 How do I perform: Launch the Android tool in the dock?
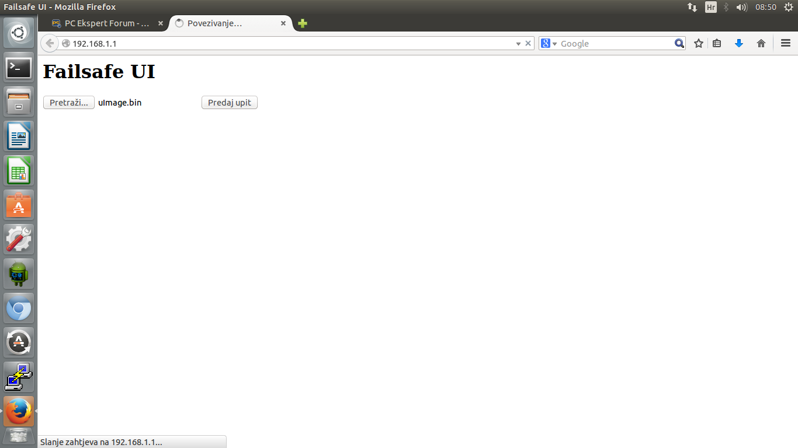click(19, 274)
